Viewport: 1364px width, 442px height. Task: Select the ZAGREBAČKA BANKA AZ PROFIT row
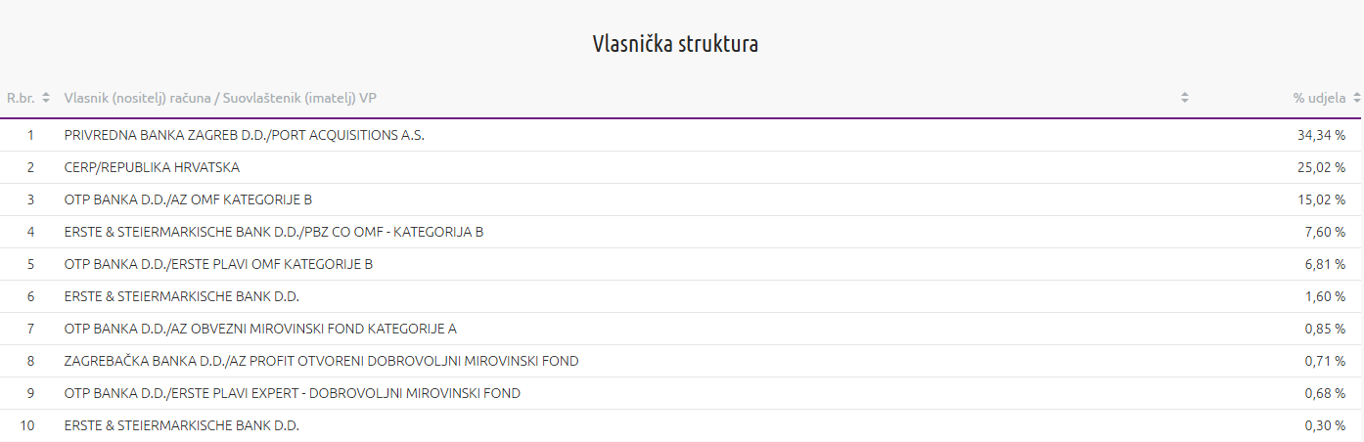321,361
